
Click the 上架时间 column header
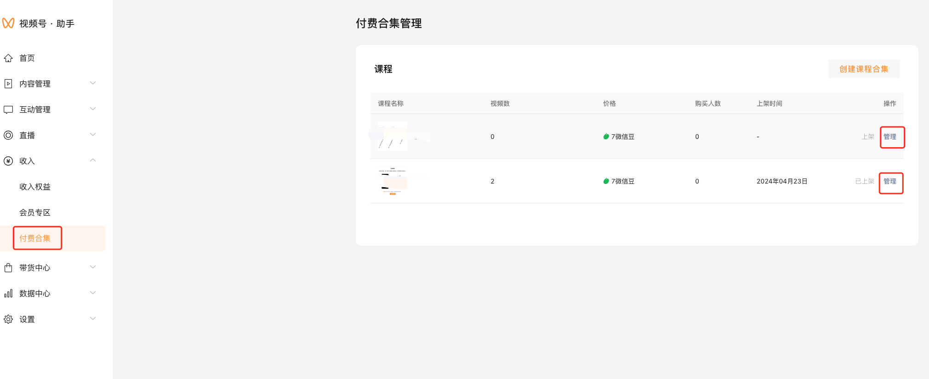click(769, 103)
